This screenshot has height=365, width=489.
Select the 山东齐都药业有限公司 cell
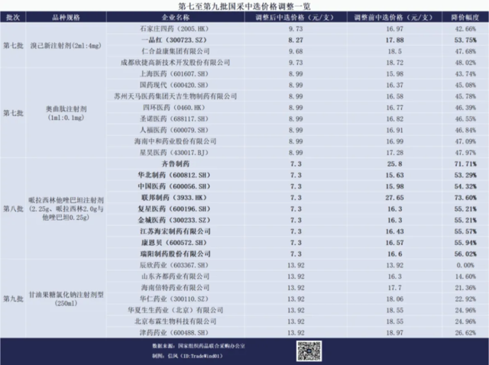tap(175, 276)
